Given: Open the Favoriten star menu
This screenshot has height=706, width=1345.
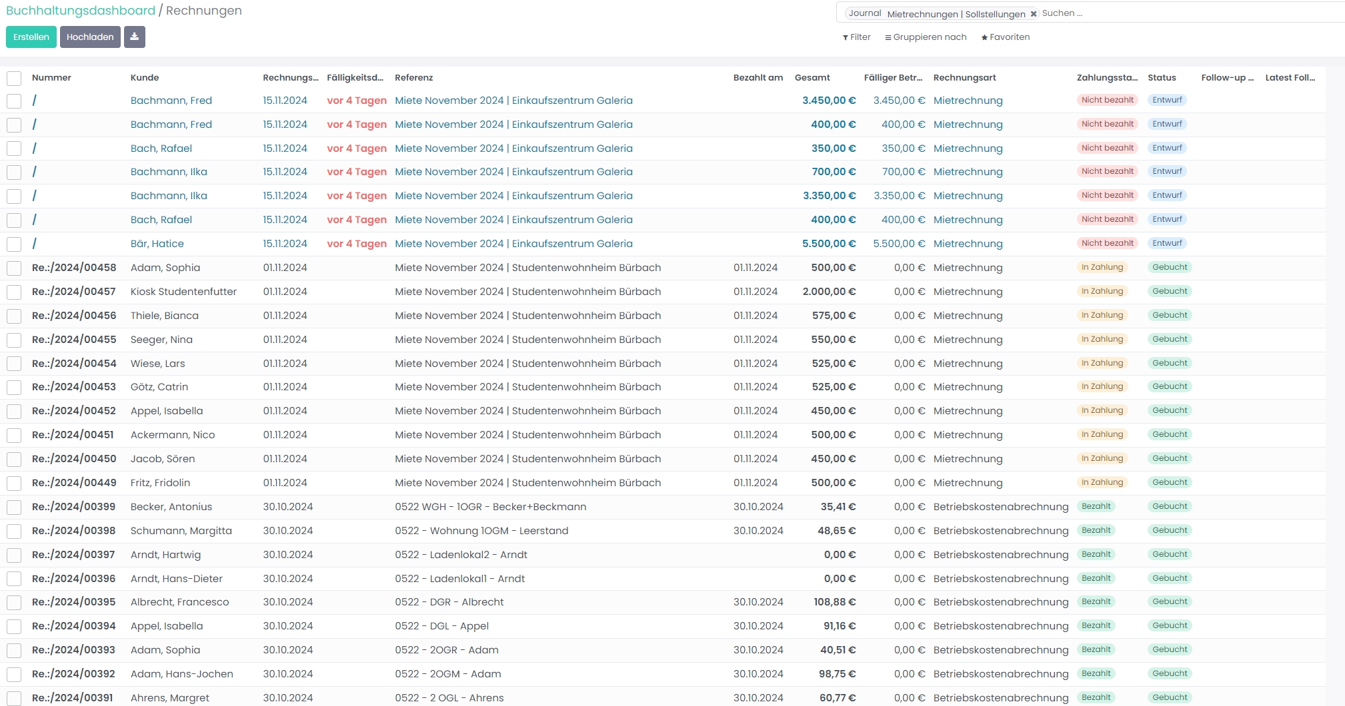Looking at the screenshot, I should [1005, 37].
